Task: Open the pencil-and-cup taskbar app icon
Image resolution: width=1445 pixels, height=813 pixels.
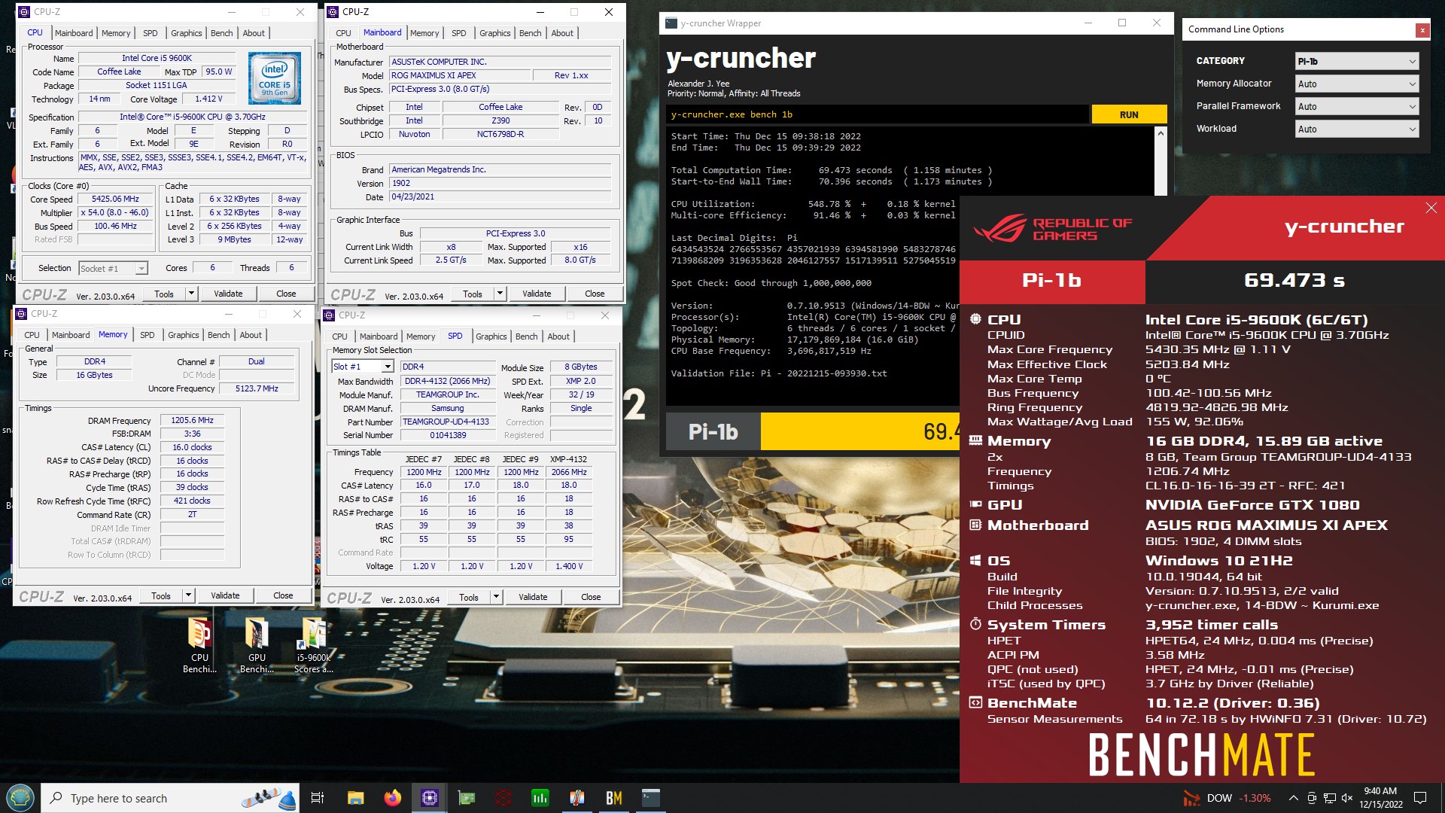Action: [x=577, y=798]
